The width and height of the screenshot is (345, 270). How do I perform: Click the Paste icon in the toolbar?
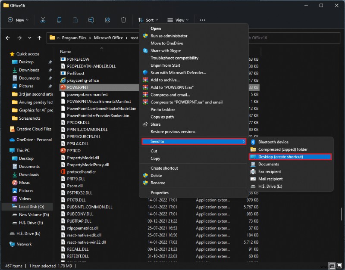pyautogui.click(x=75, y=20)
